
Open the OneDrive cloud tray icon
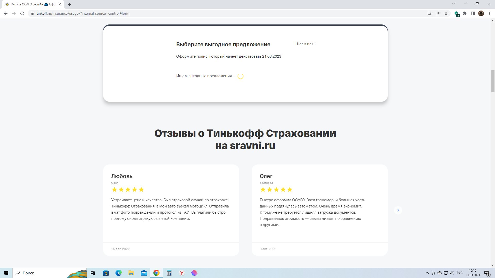pyautogui.click(x=440, y=273)
